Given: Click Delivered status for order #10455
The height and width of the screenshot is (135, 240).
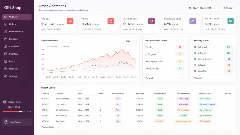Looking at the screenshot, I should pyautogui.click(x=205, y=116).
